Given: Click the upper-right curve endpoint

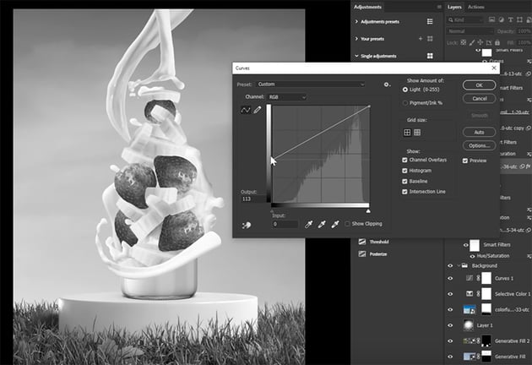Looking at the screenshot, I should coord(369,106).
